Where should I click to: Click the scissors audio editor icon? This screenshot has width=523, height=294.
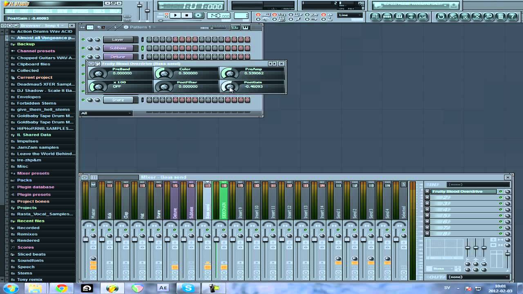476,17
